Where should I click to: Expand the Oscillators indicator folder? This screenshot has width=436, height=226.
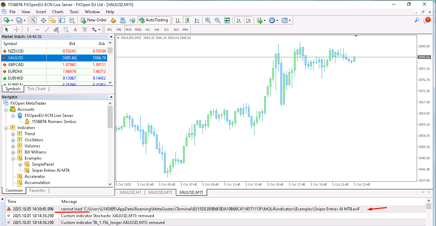coord(14,140)
